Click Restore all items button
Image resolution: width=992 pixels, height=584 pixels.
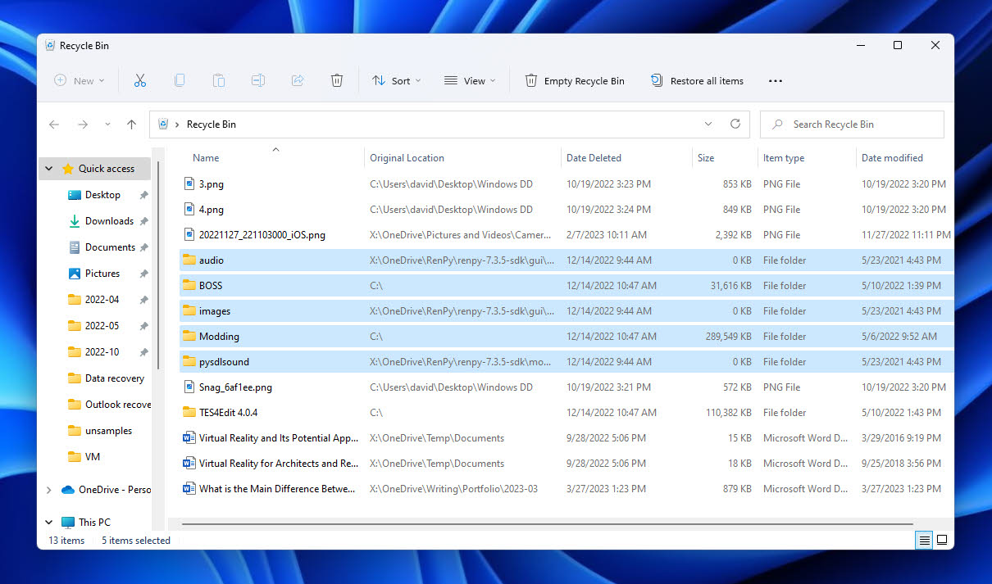[697, 81]
